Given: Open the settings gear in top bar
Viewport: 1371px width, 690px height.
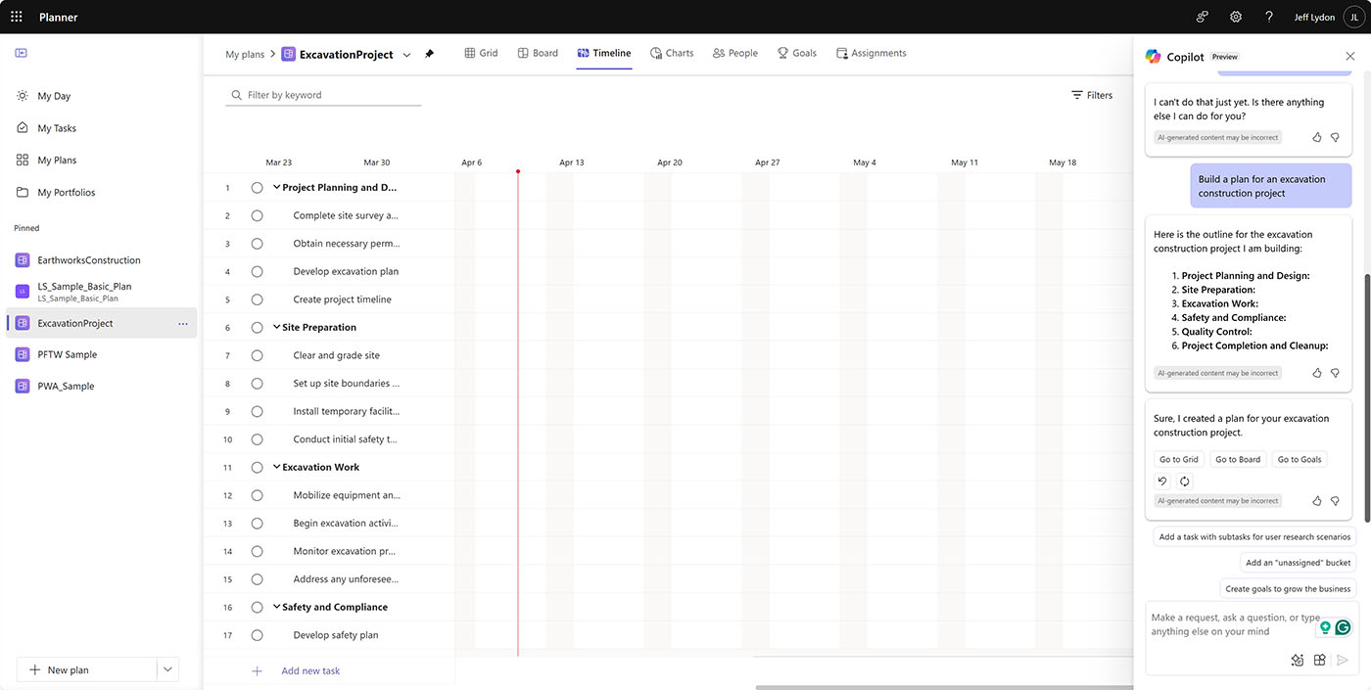Looking at the screenshot, I should [x=1236, y=17].
